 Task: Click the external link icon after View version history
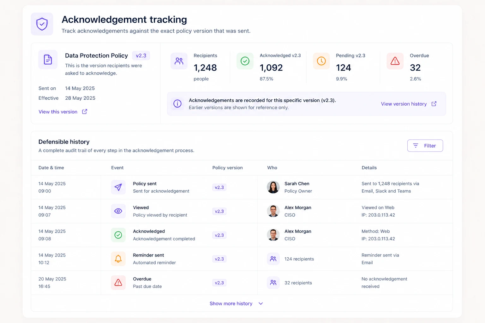pos(434,104)
